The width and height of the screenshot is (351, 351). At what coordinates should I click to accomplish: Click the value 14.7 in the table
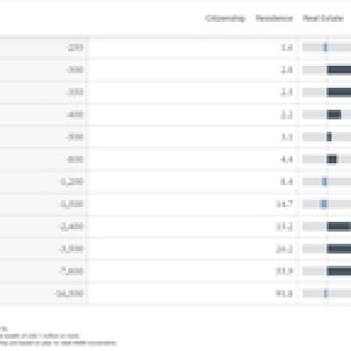click(x=284, y=204)
